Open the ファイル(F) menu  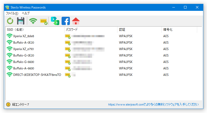(12, 13)
